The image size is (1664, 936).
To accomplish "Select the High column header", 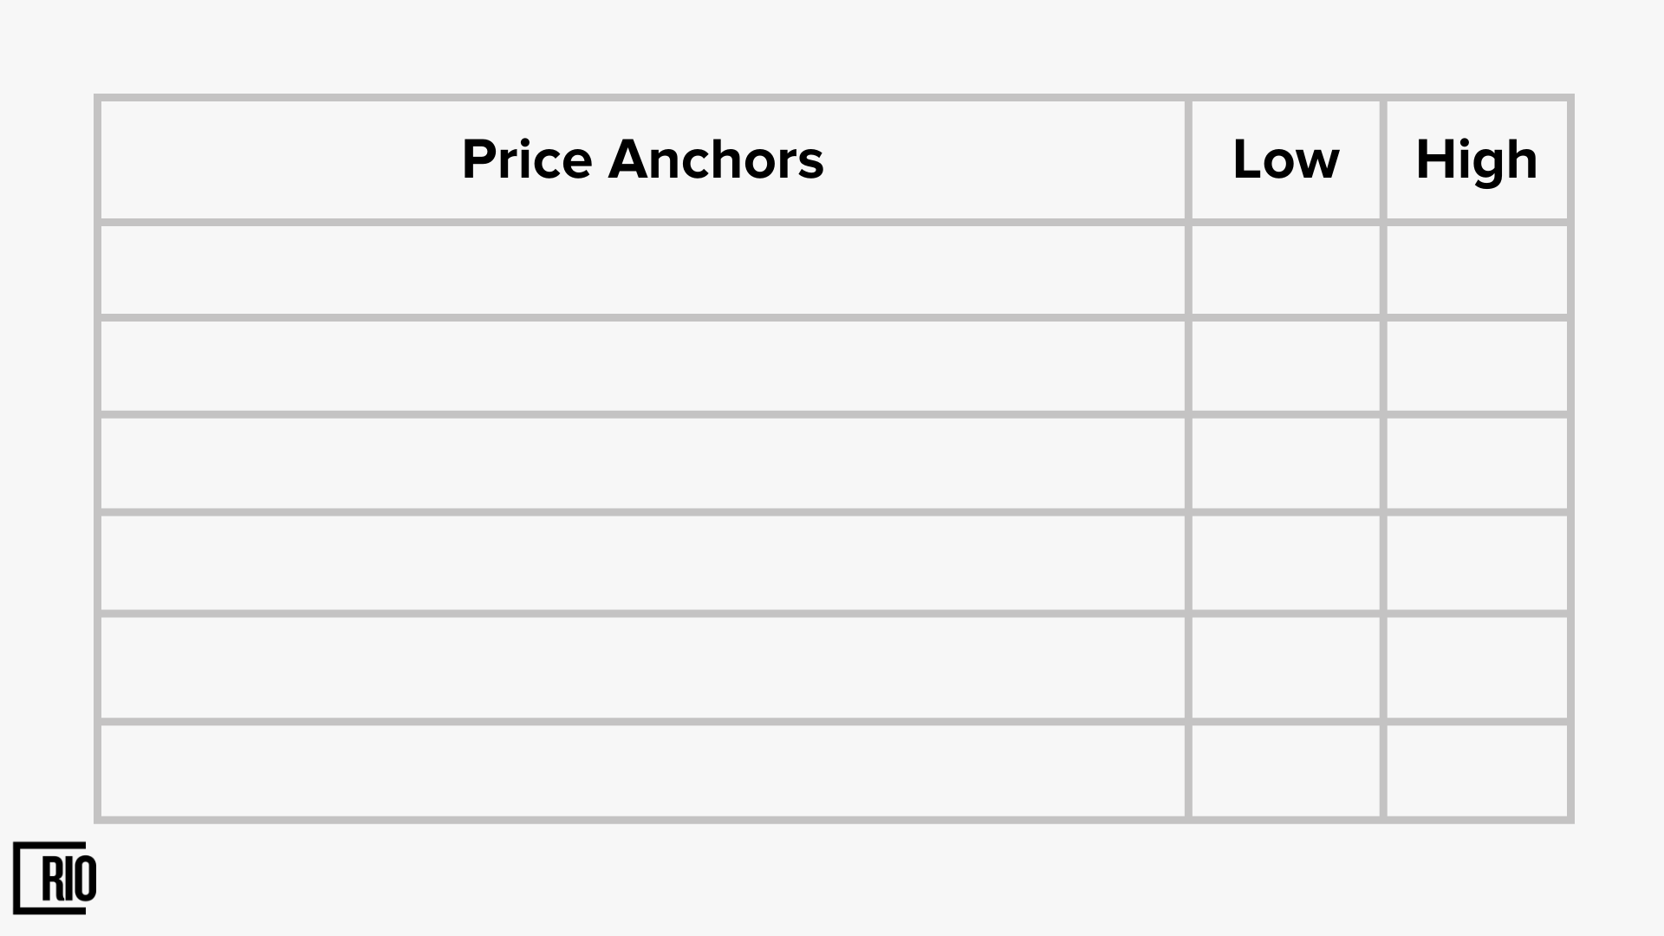I will [x=1477, y=160].
